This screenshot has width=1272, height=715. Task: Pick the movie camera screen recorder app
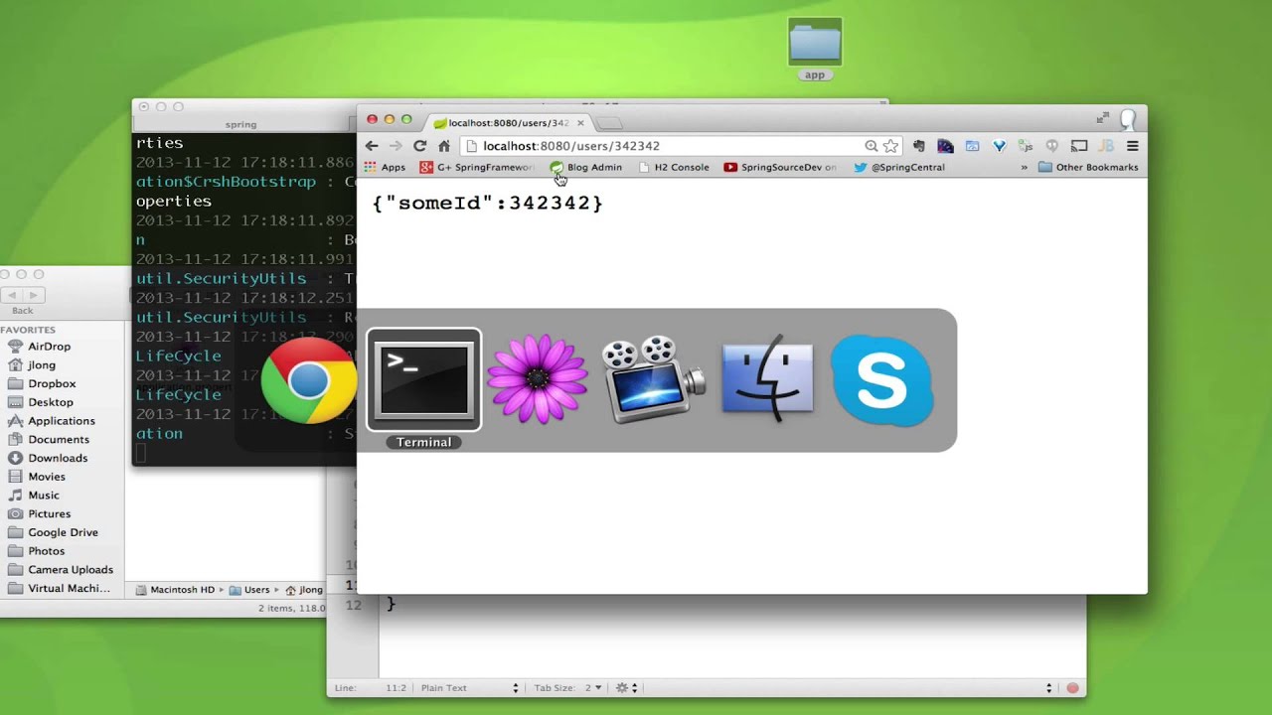click(653, 379)
